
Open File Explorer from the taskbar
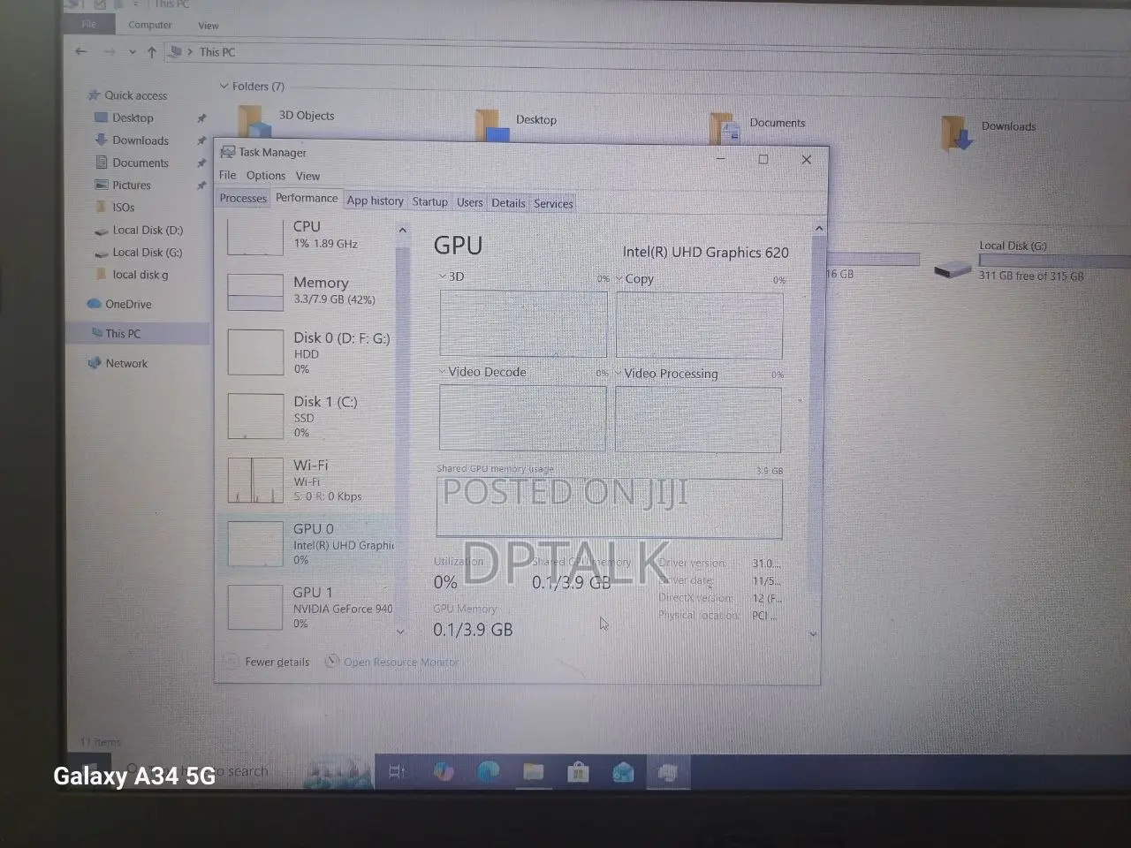point(534,772)
